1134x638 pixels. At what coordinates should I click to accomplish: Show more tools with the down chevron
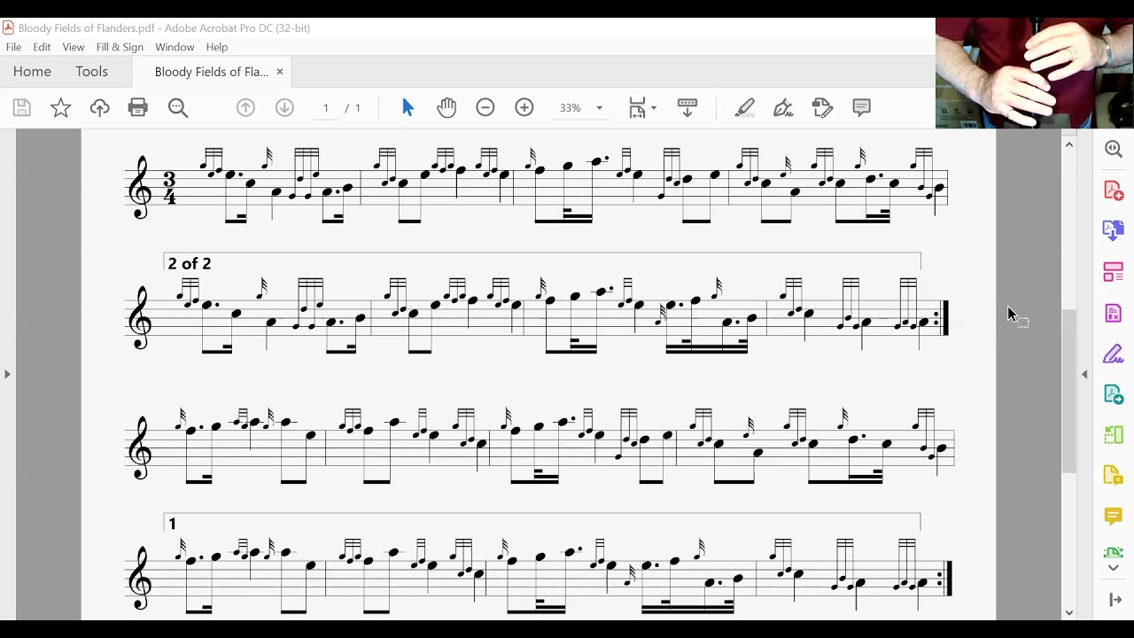click(1114, 568)
